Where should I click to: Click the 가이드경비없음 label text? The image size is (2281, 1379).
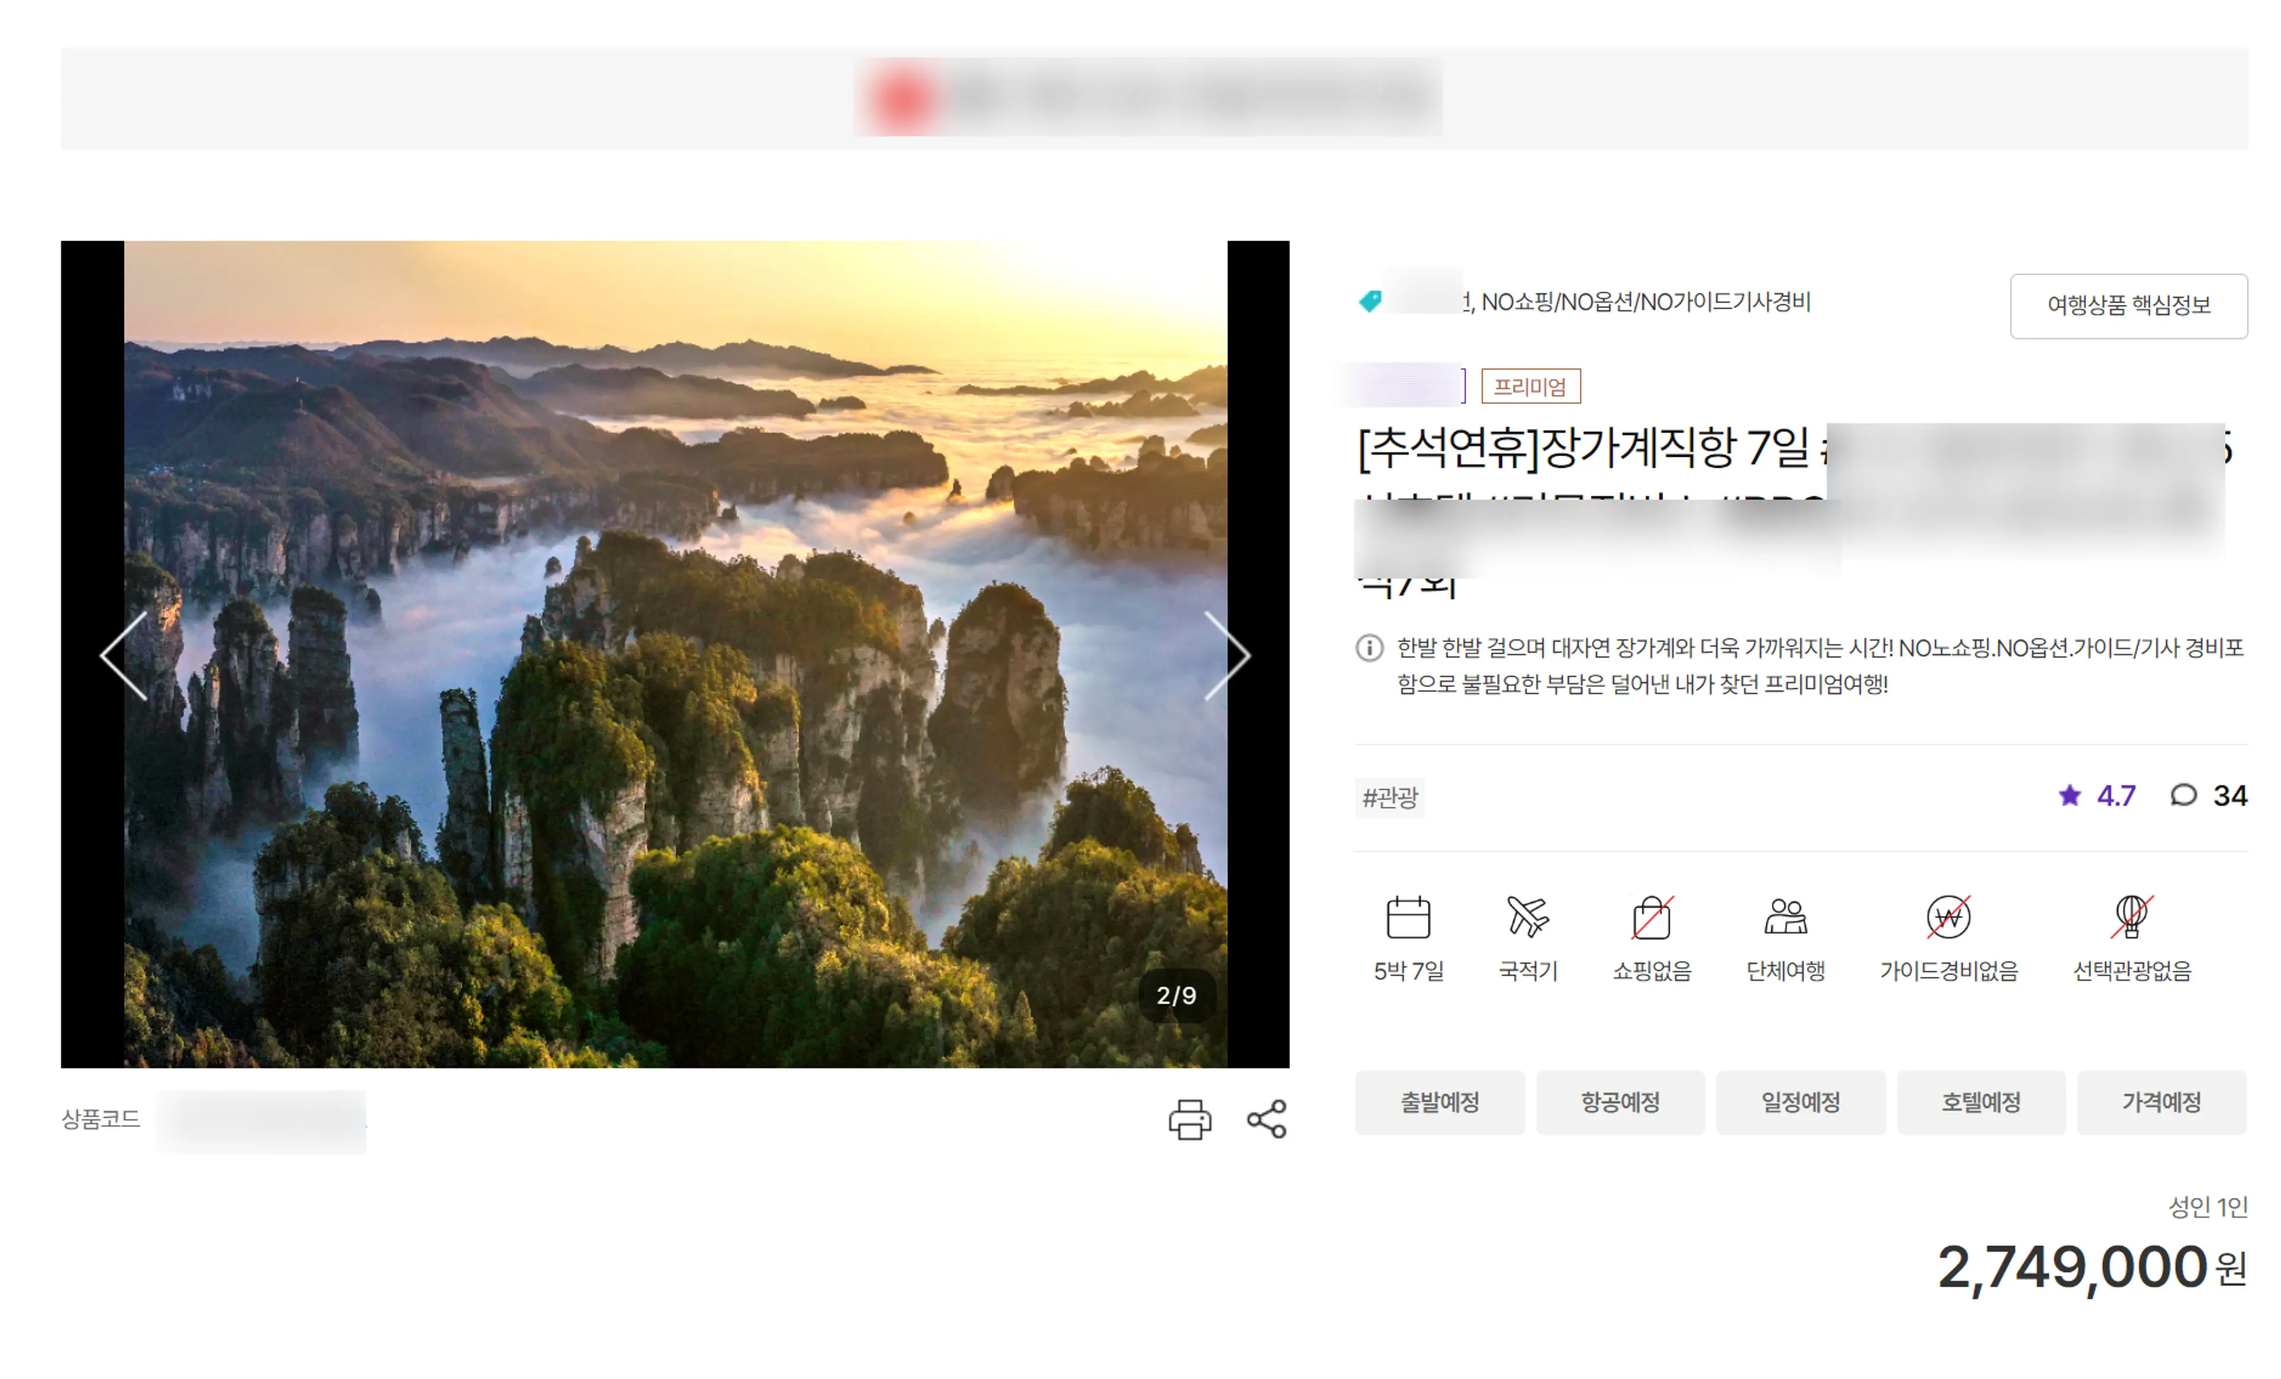click(1949, 971)
